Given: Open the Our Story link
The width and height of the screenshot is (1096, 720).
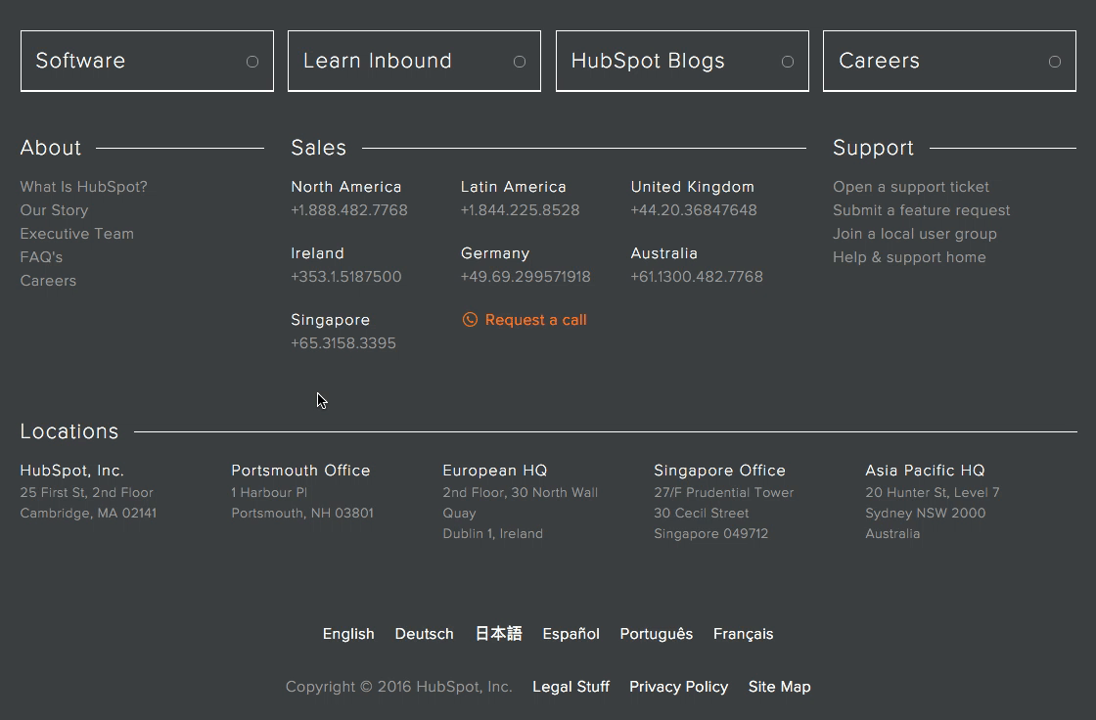Looking at the screenshot, I should (x=55, y=210).
